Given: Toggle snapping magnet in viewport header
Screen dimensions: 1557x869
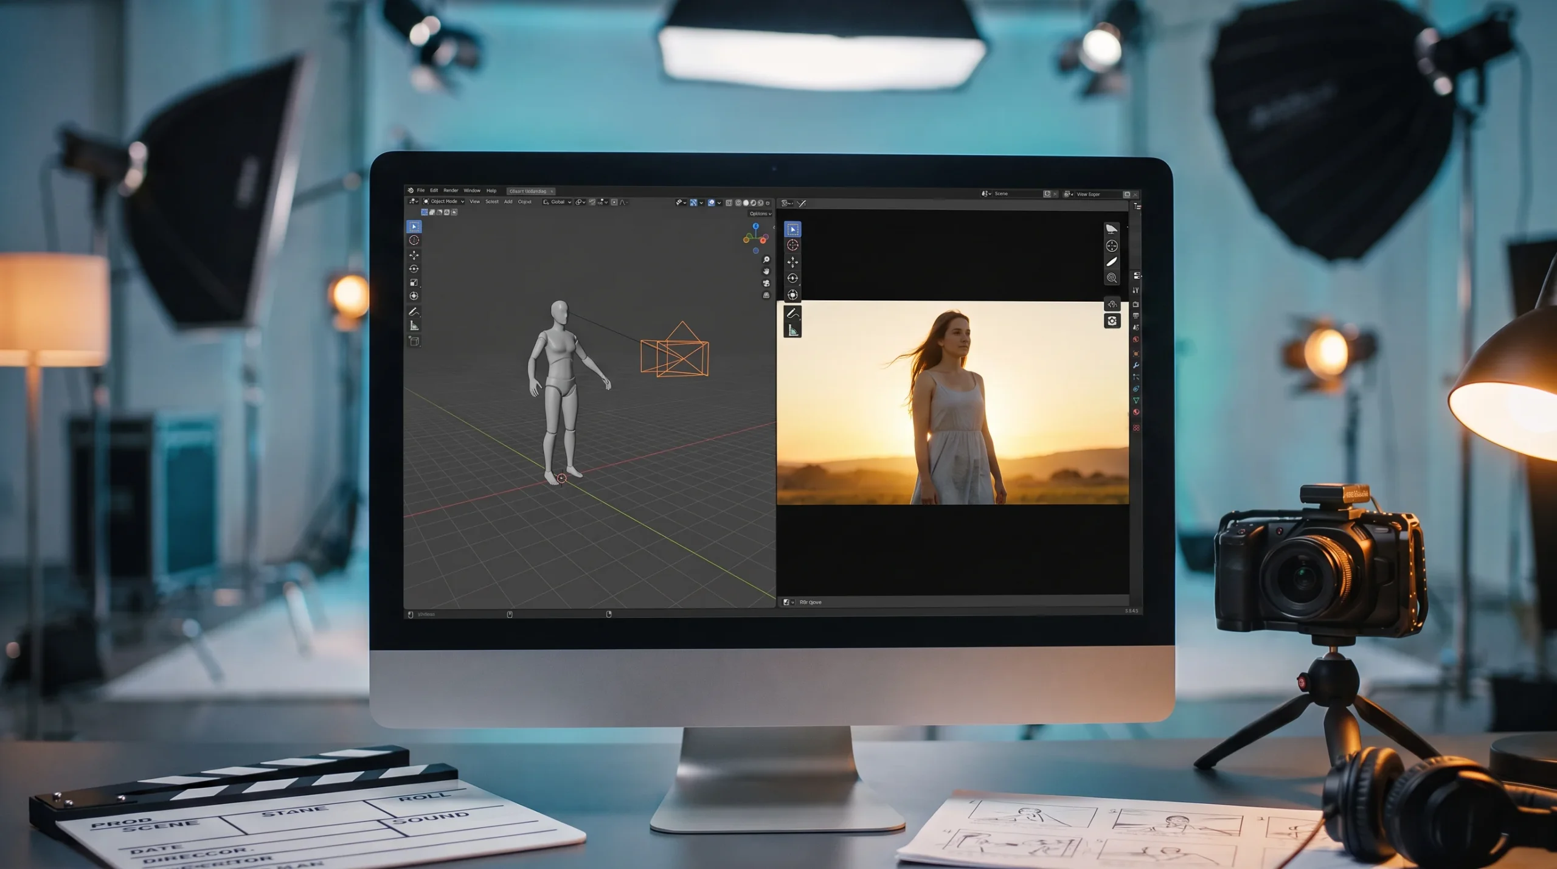Looking at the screenshot, I should (x=592, y=202).
